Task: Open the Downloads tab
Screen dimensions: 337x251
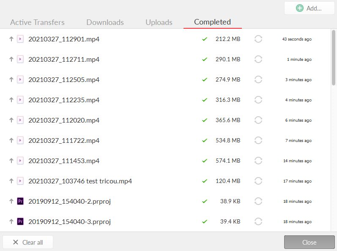Action: [x=105, y=22]
